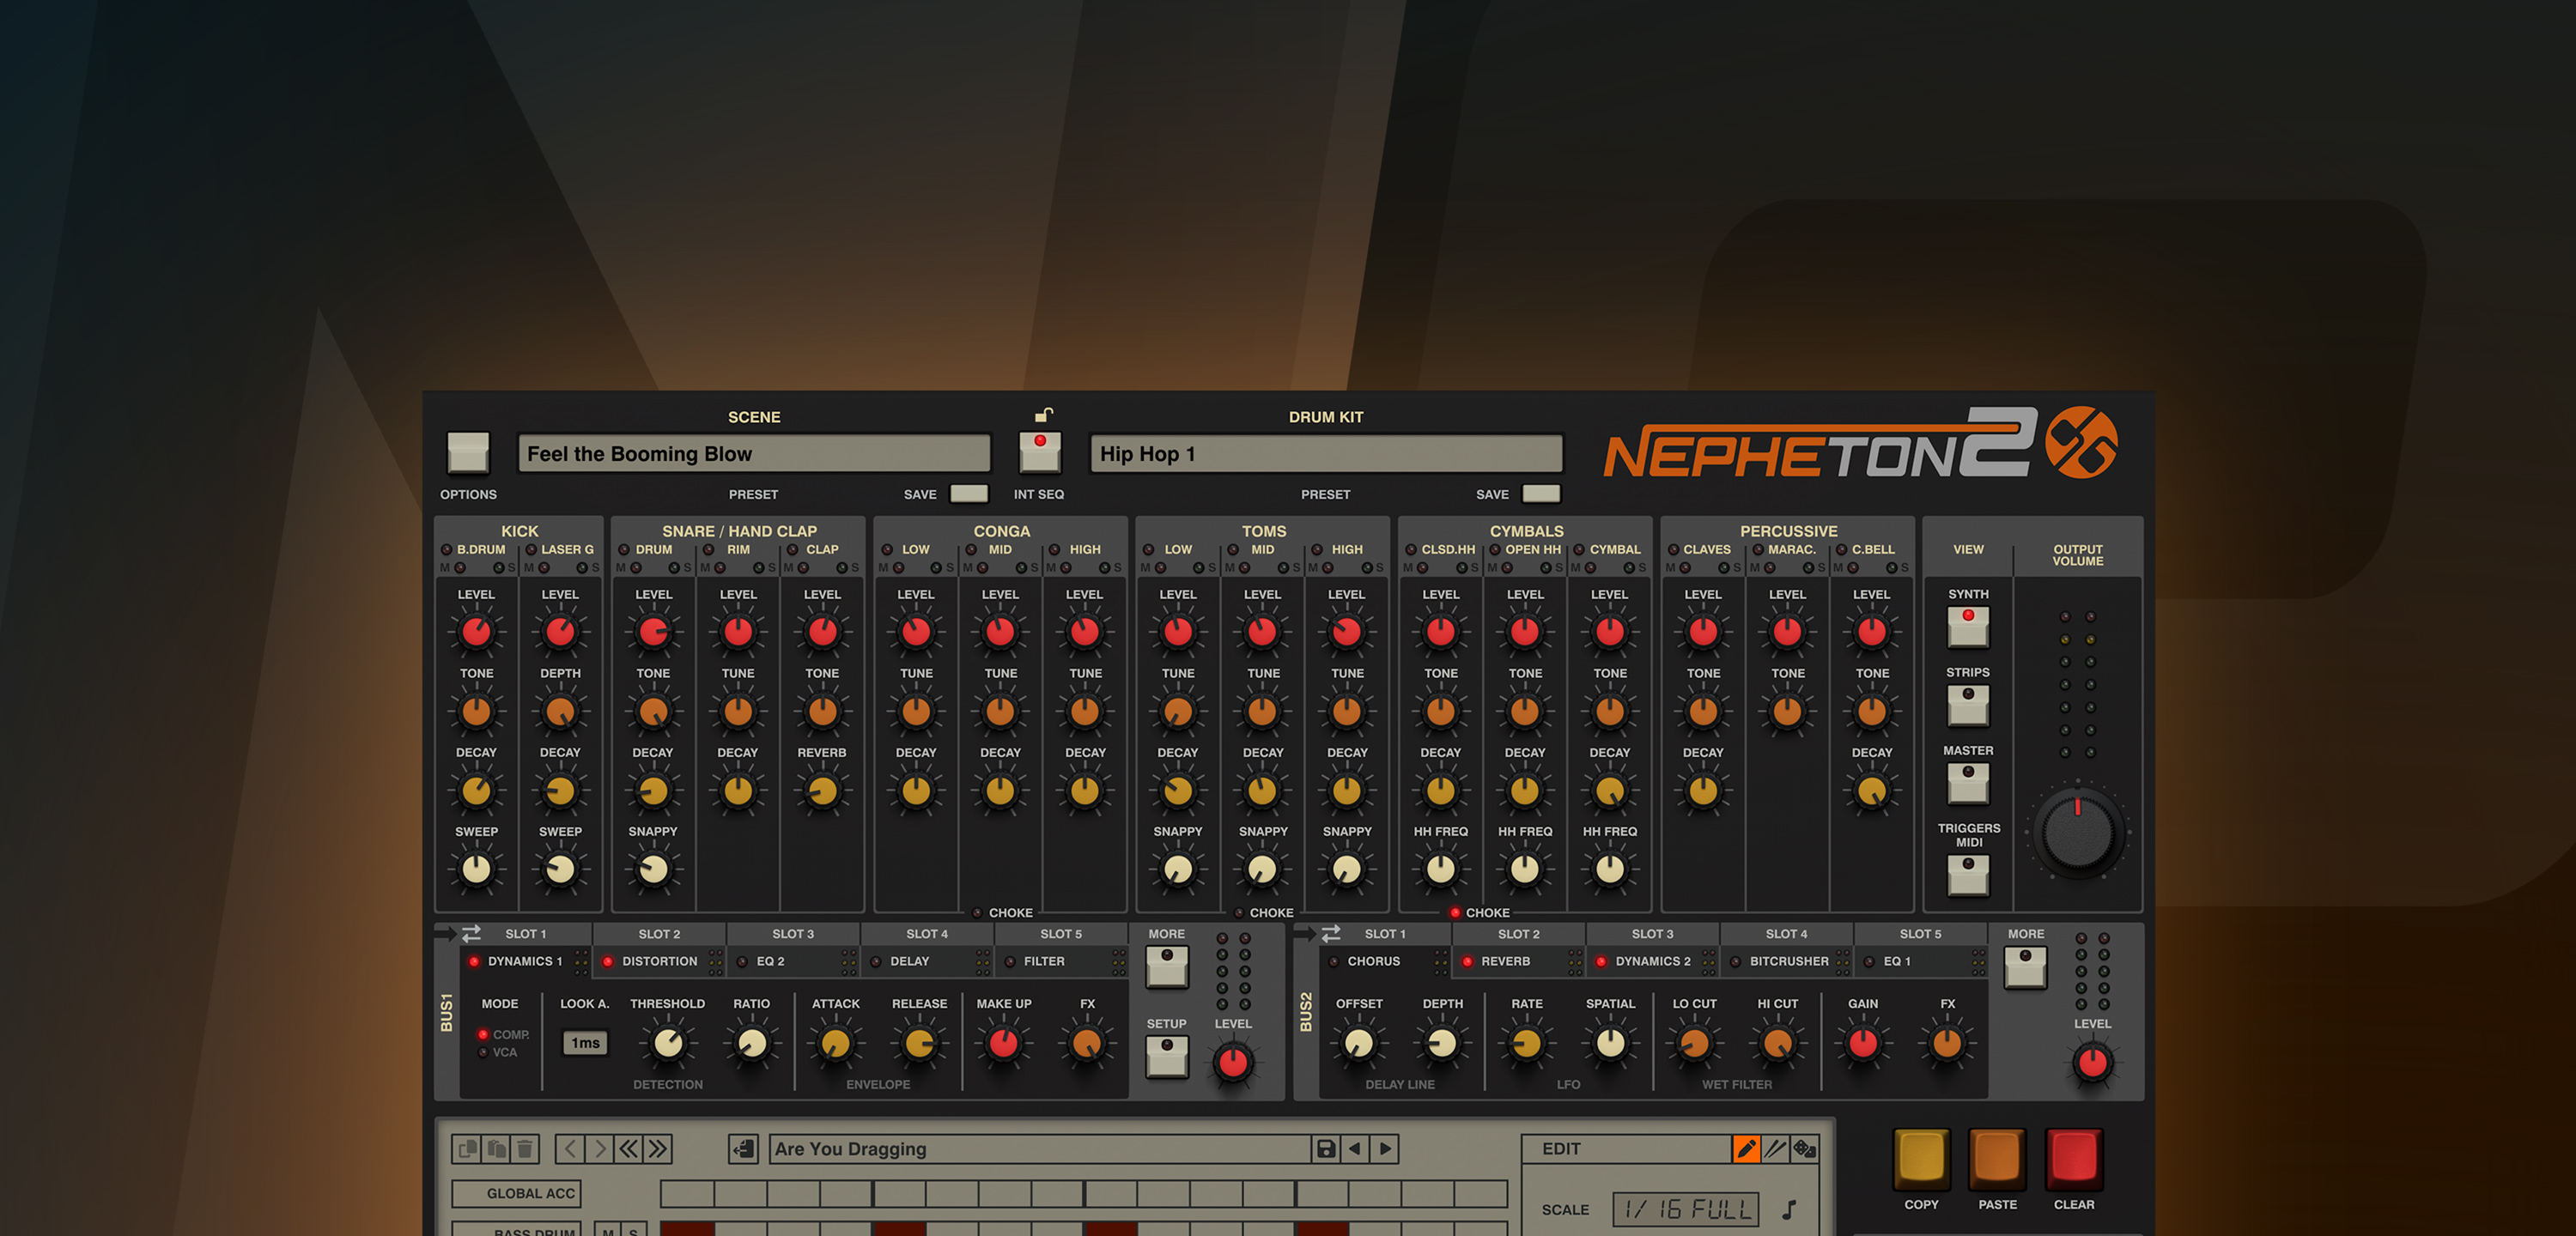Open the OPTIONS panel
Viewport: 2576px width, 1236px height.
pos(467,454)
